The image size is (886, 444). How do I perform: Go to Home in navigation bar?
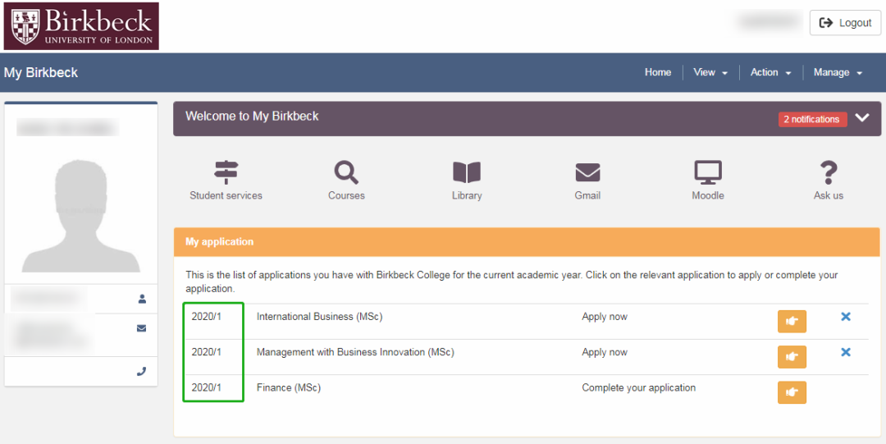click(658, 72)
